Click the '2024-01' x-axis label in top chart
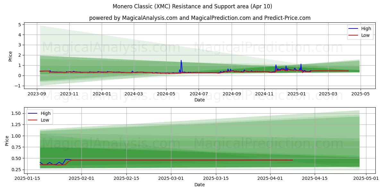The image size is (385, 192). [102, 94]
